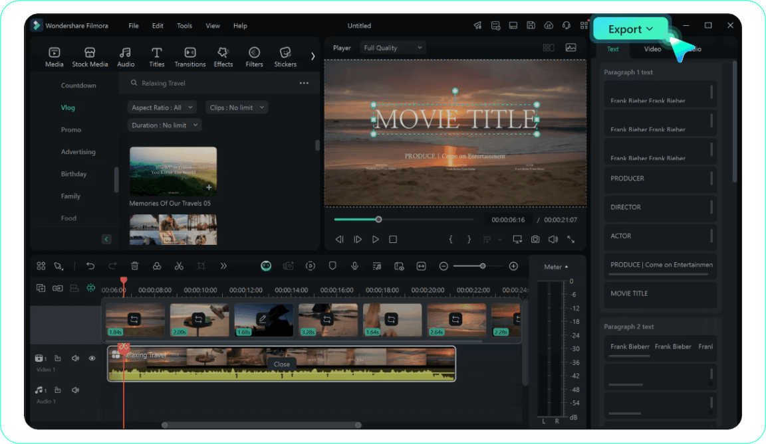Viewport: 766px width, 444px height.
Task: Click the redo icon in timeline toolbar
Action: pos(112,265)
